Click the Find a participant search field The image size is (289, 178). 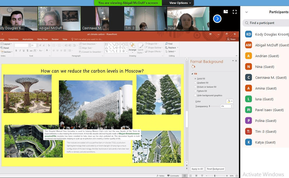coord(266,23)
